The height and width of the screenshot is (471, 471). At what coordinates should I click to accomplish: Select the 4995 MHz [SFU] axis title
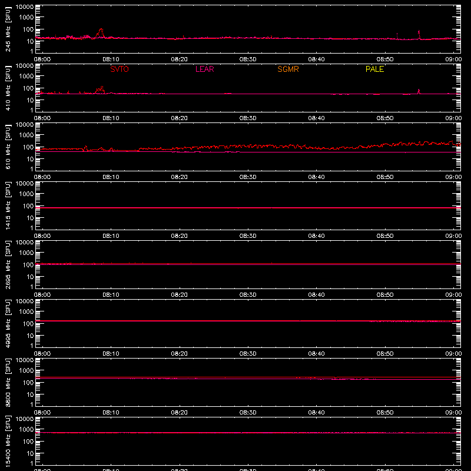tap(8, 323)
